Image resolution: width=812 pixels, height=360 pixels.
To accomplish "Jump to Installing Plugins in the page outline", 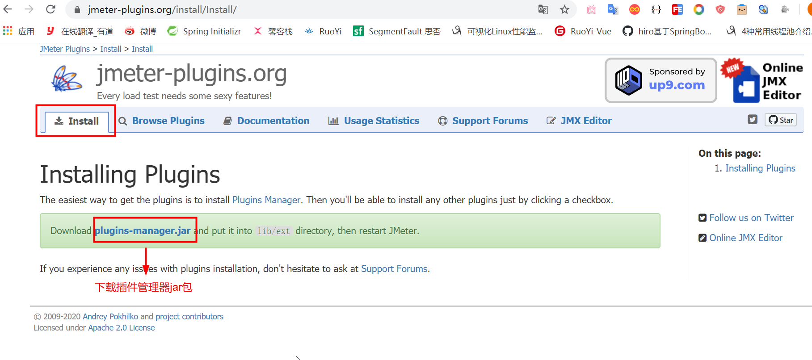I will (760, 168).
